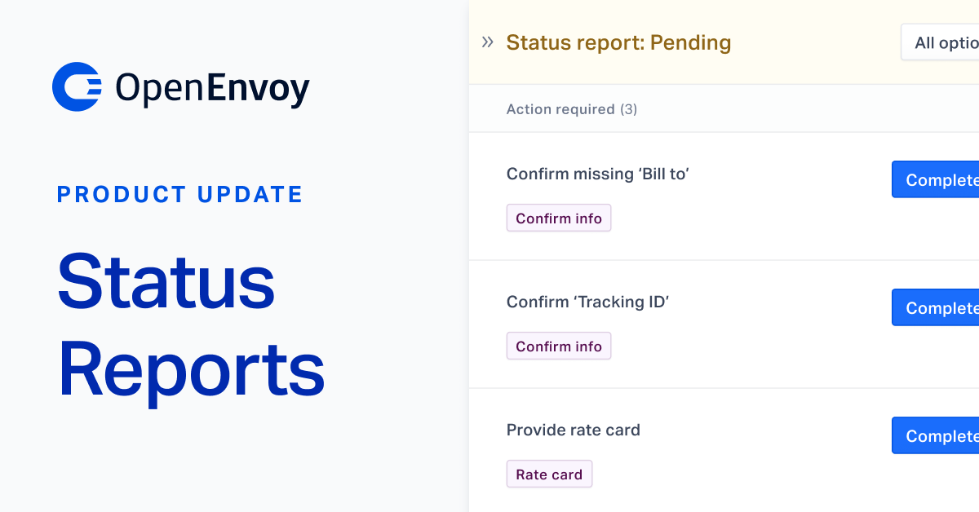
Task: Click Complete for 'Confirm Tracking ID'
Action: click(x=938, y=307)
